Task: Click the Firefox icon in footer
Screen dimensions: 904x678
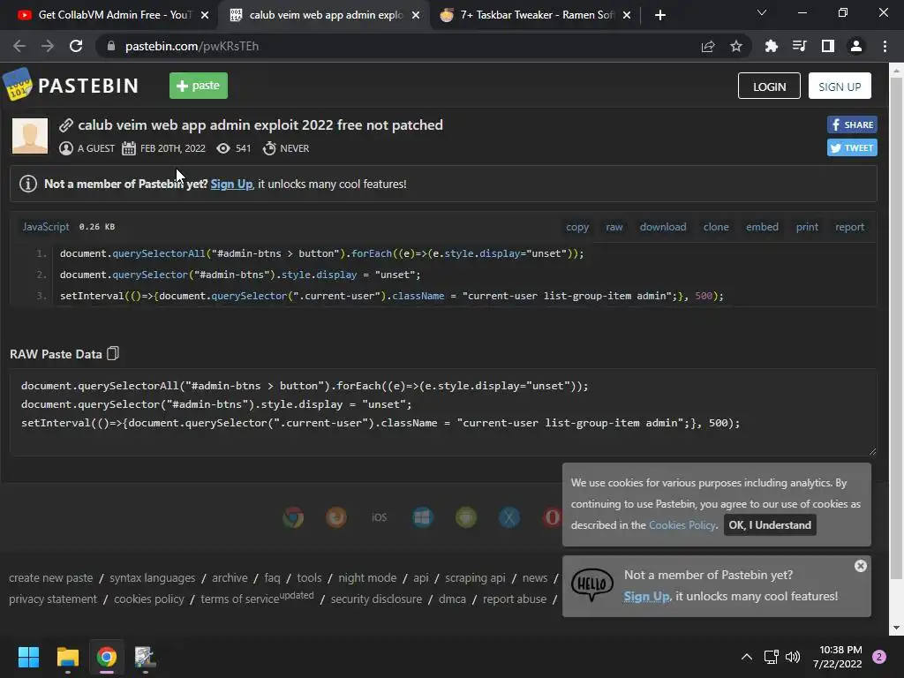Action: click(336, 517)
